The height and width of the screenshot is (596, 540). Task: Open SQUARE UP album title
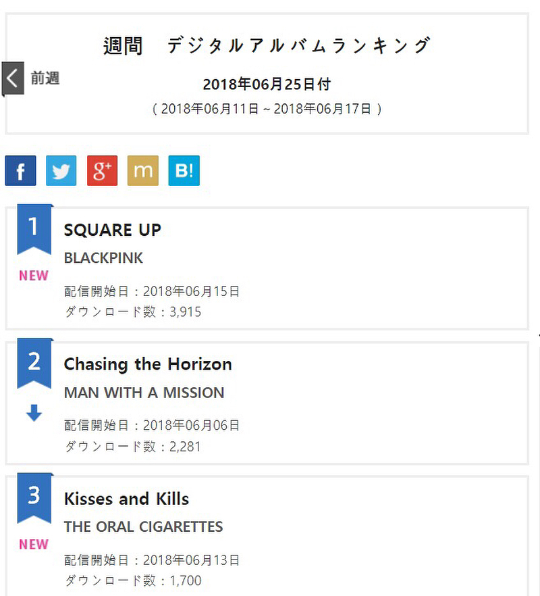click(113, 230)
